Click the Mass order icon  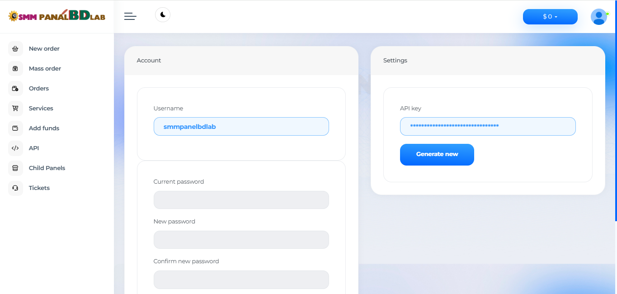click(15, 69)
